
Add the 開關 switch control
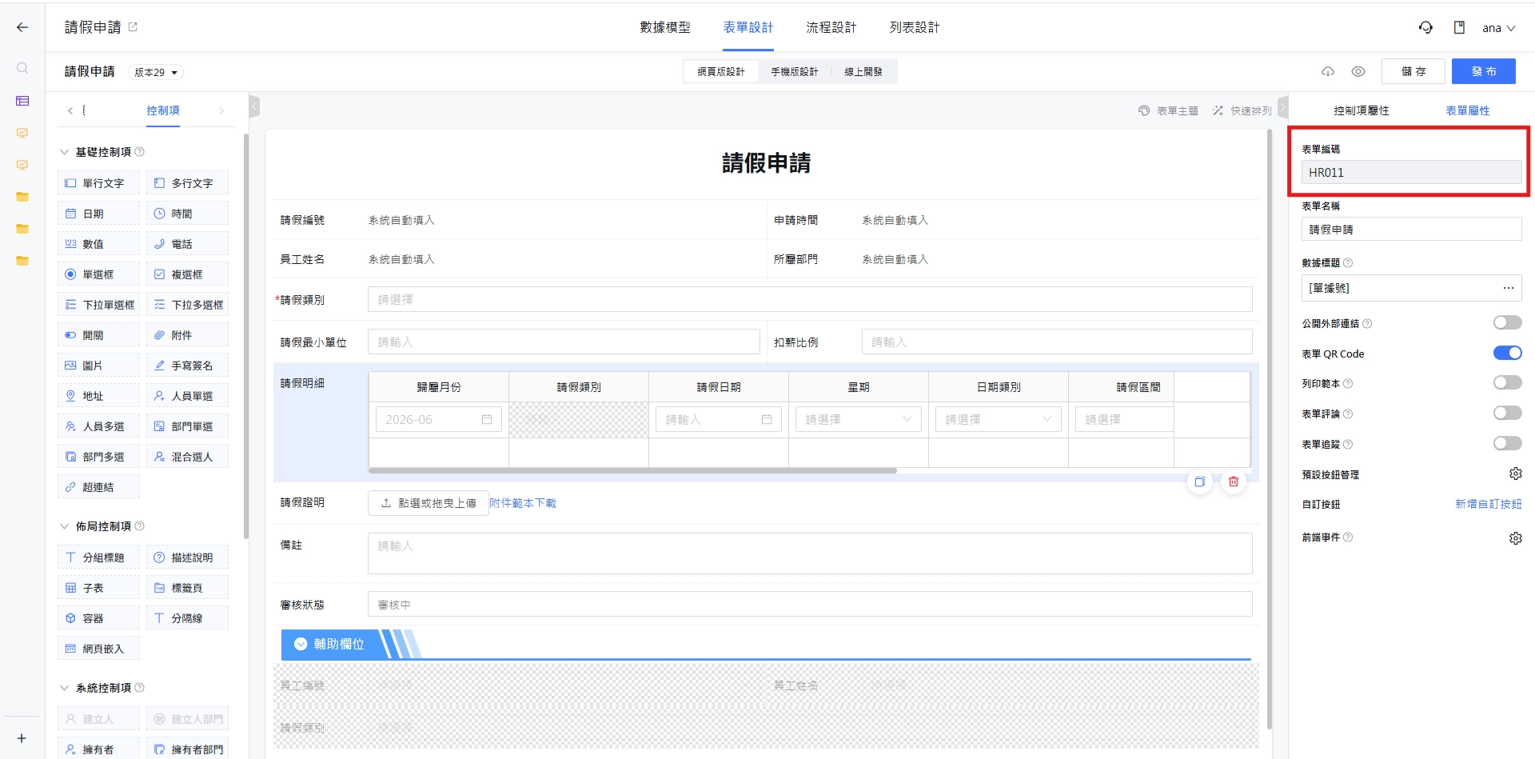coord(99,335)
